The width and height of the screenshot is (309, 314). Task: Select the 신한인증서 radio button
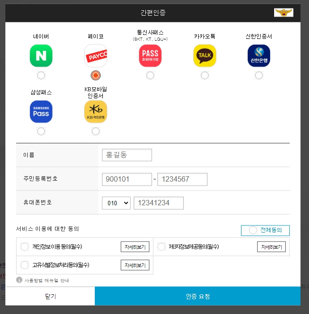259,76
